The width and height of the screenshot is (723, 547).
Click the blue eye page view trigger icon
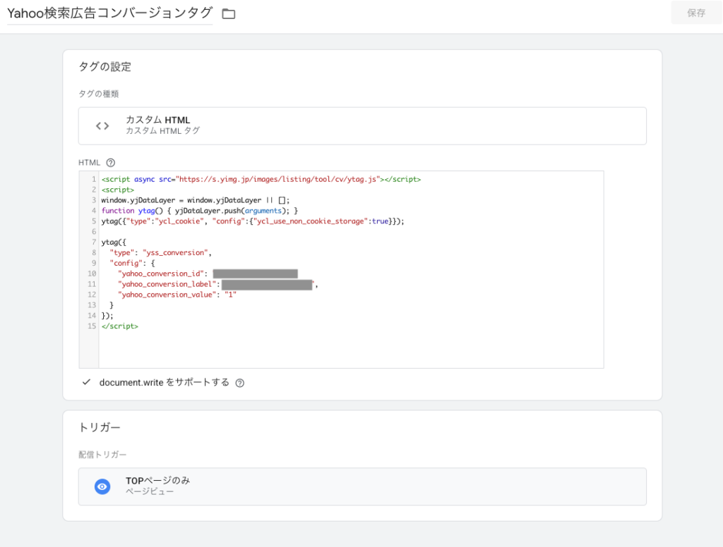click(102, 486)
